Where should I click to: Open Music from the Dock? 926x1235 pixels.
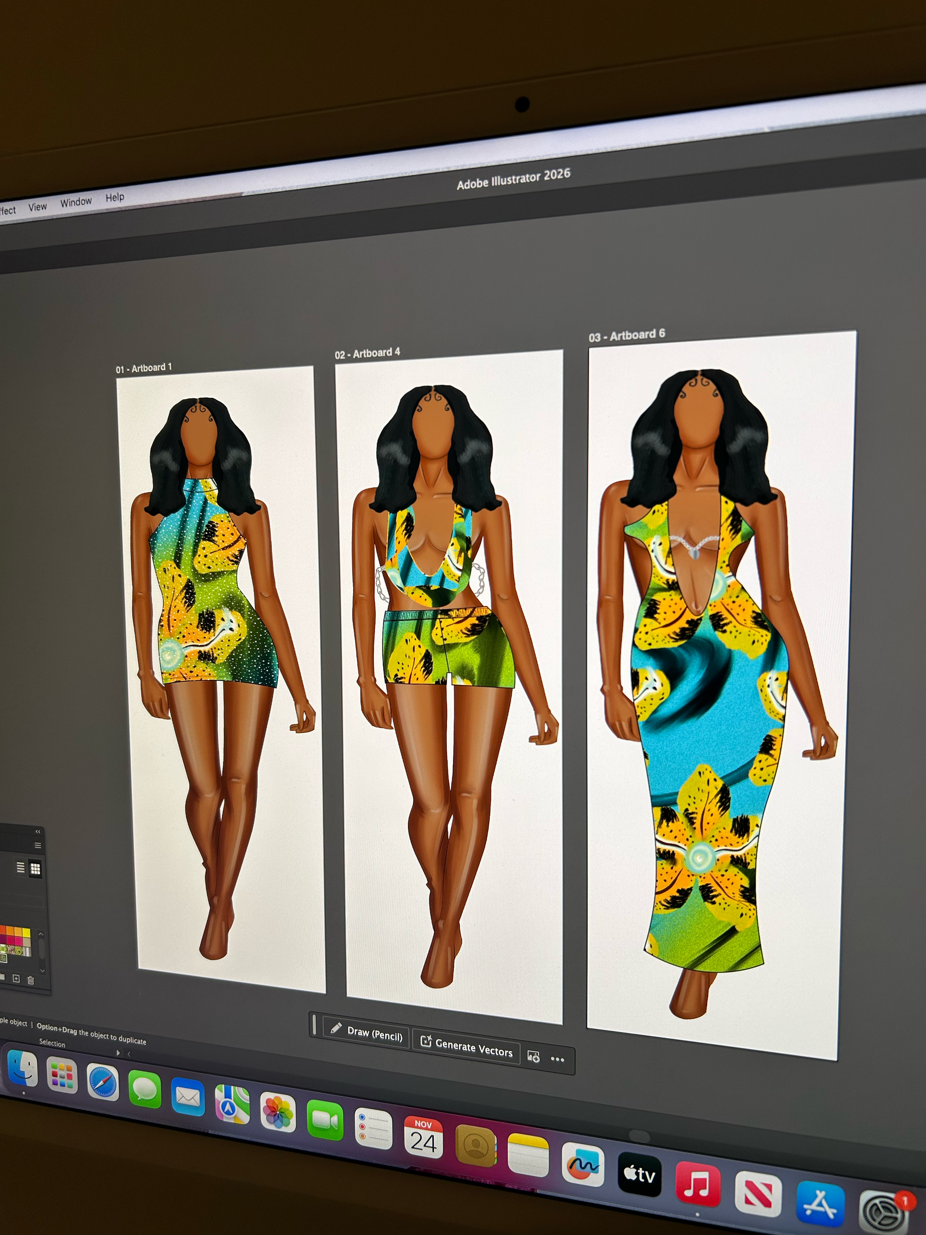(x=697, y=1184)
